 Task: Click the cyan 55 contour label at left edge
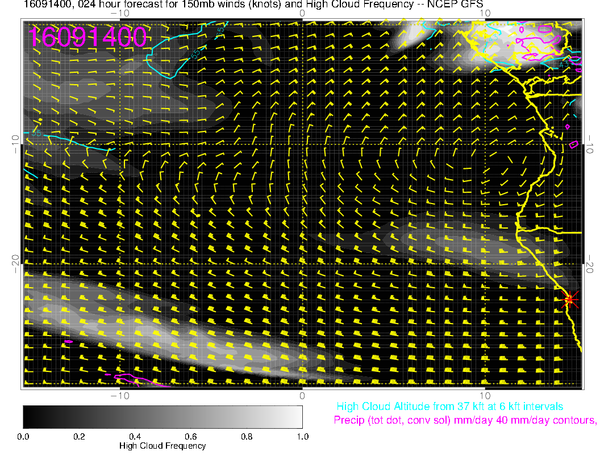pos(35,134)
